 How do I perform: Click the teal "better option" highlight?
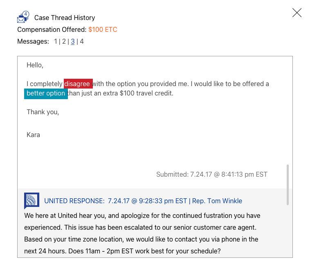(46, 93)
